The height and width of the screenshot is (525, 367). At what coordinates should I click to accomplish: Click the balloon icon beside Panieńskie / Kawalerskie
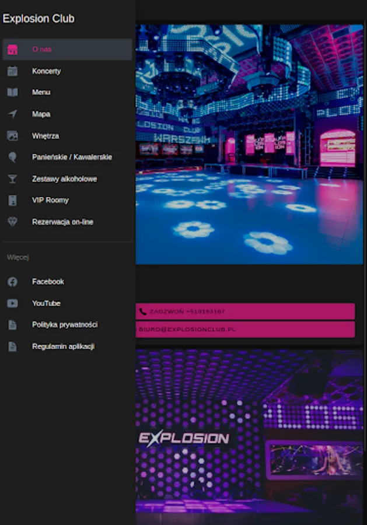pyautogui.click(x=12, y=157)
